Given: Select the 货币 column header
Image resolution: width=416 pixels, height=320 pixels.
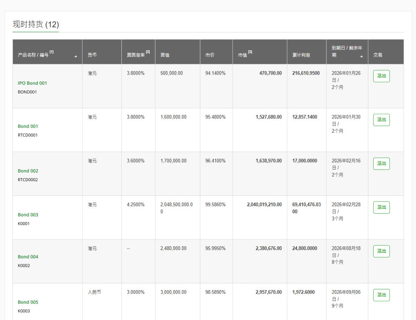Looking at the screenshot, I should (x=92, y=55).
